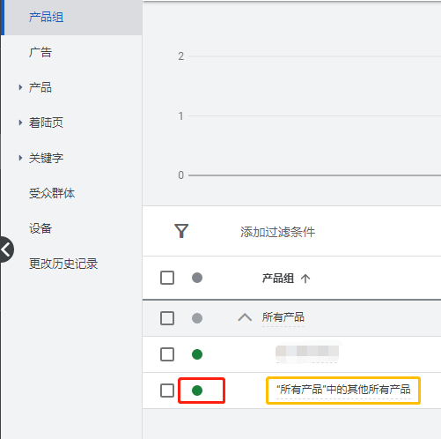Click the filter funnel icon

pyautogui.click(x=181, y=231)
